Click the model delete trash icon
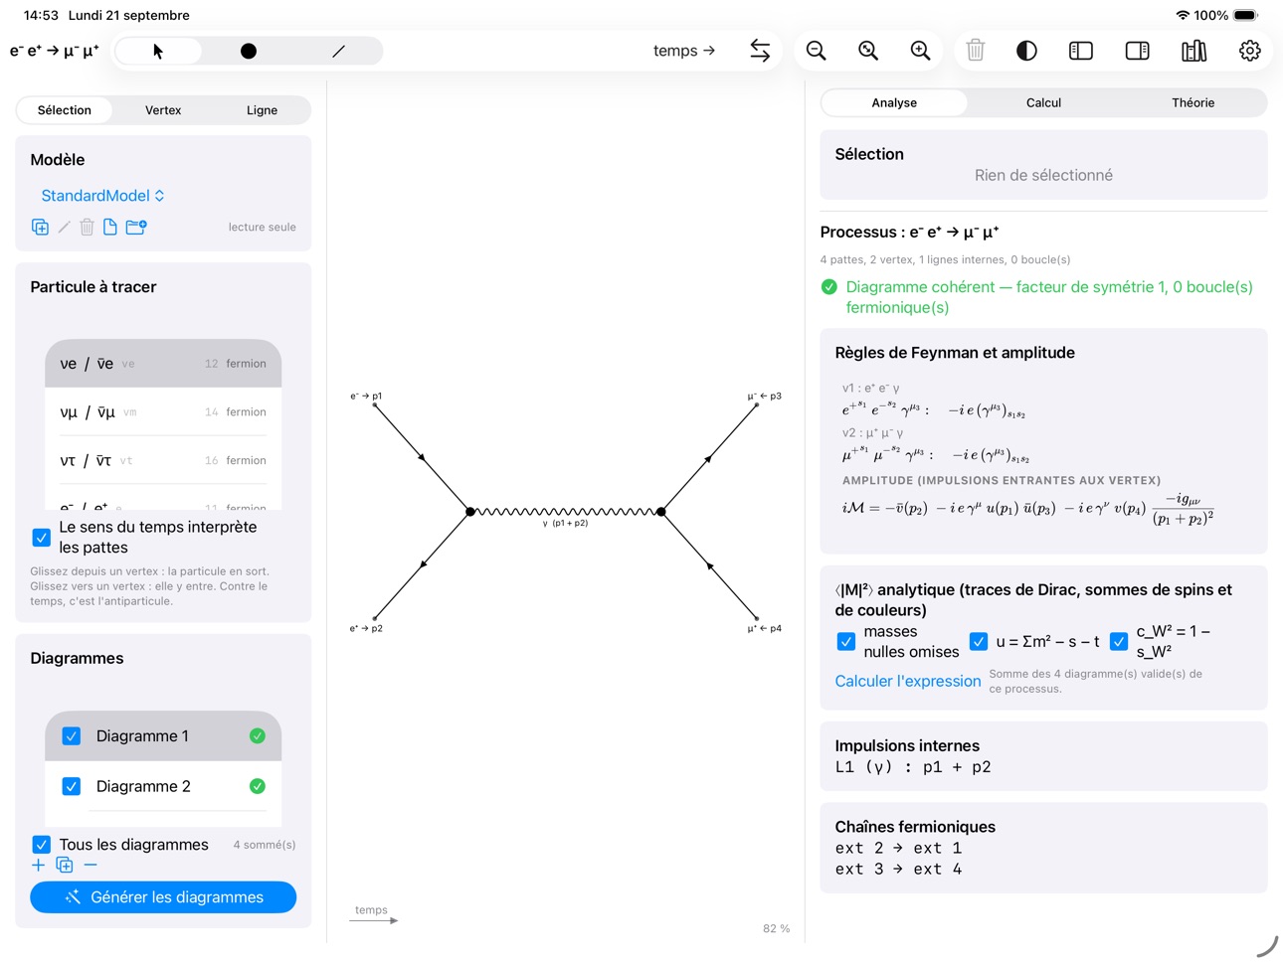Screen dimensions: 1283x962 (87, 227)
